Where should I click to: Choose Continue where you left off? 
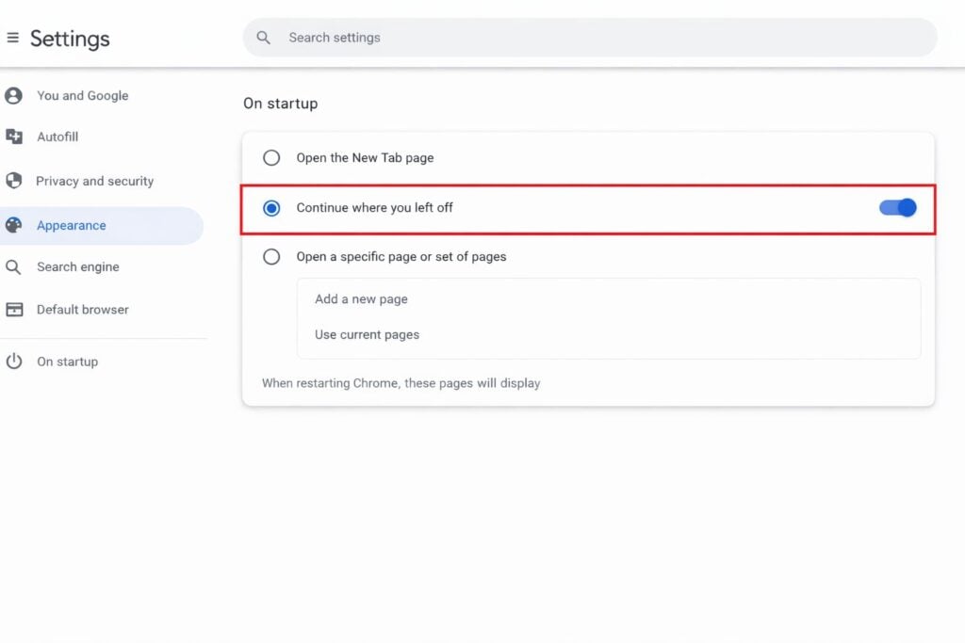[271, 207]
